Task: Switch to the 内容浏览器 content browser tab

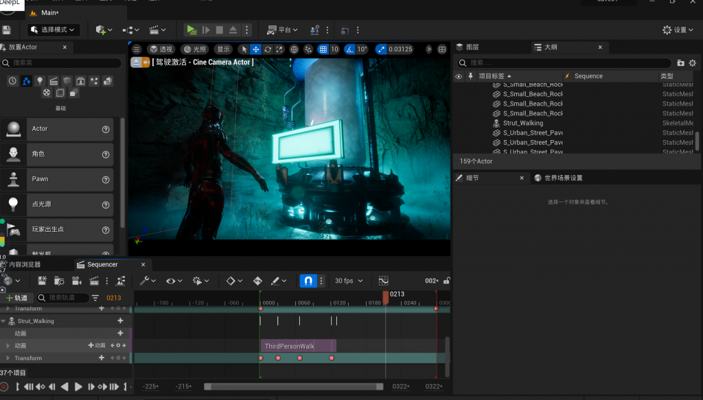Action: tap(21, 264)
